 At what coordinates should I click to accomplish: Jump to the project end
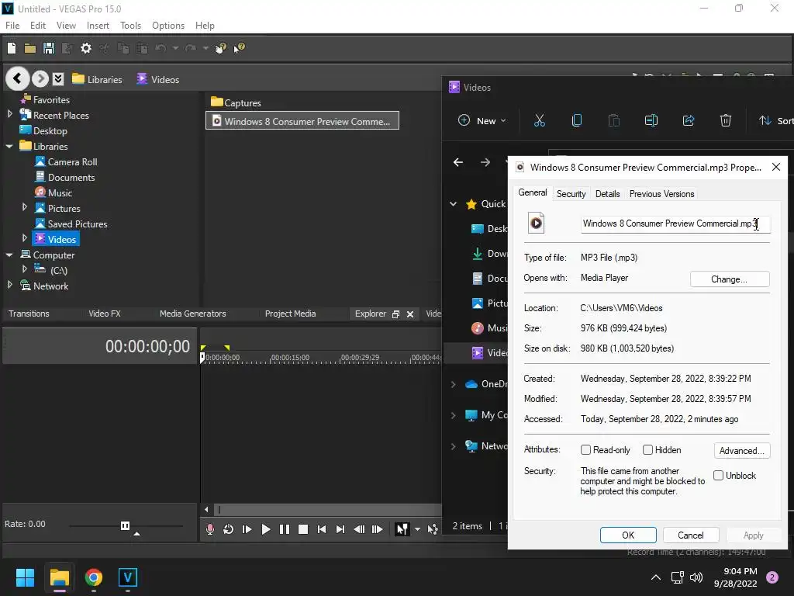click(x=340, y=529)
